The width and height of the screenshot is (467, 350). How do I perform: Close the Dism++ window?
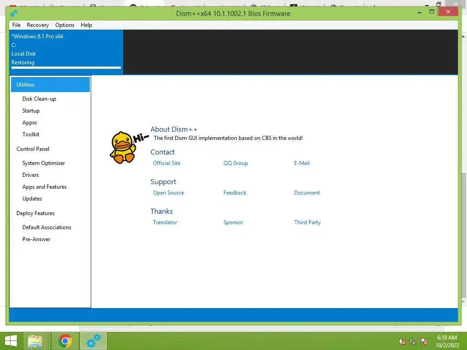[x=448, y=11]
